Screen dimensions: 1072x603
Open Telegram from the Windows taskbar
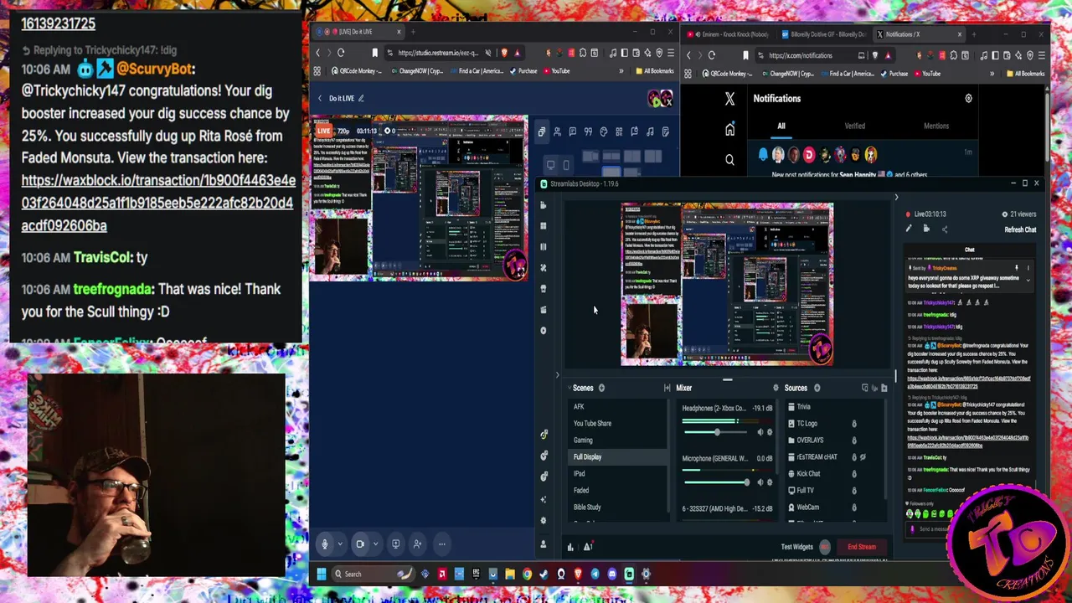tap(595, 574)
